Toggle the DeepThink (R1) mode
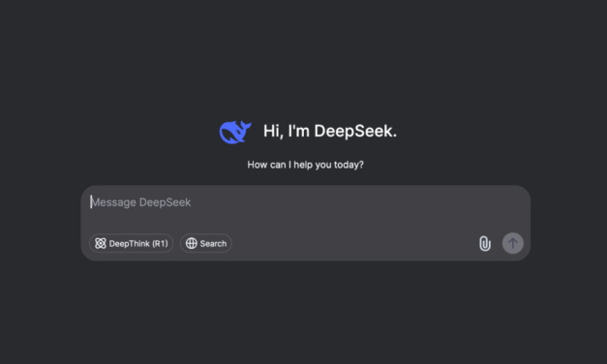The width and height of the screenshot is (607, 364). click(x=132, y=243)
